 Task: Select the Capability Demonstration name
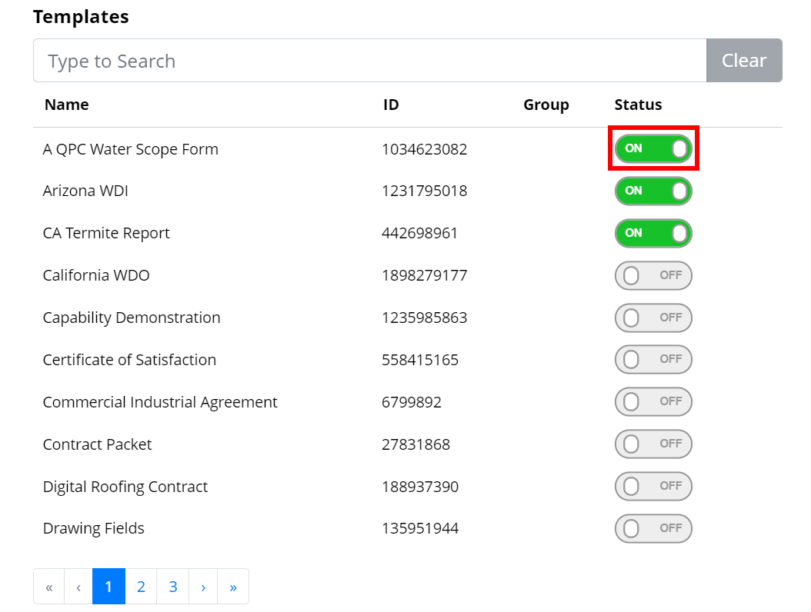pos(132,318)
